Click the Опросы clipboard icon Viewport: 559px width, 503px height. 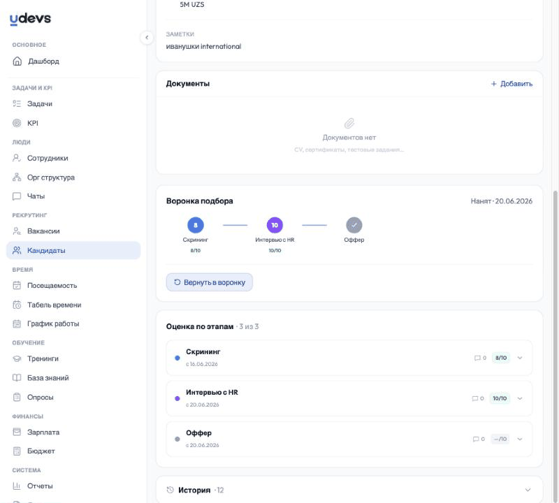pos(17,397)
